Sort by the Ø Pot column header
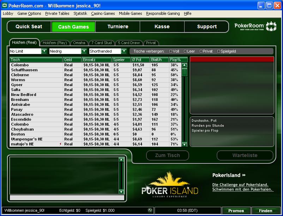 140,60
